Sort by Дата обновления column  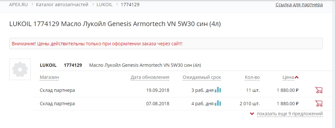click(150, 78)
